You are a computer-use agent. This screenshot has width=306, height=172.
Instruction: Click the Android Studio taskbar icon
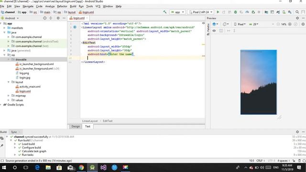tap(92, 167)
